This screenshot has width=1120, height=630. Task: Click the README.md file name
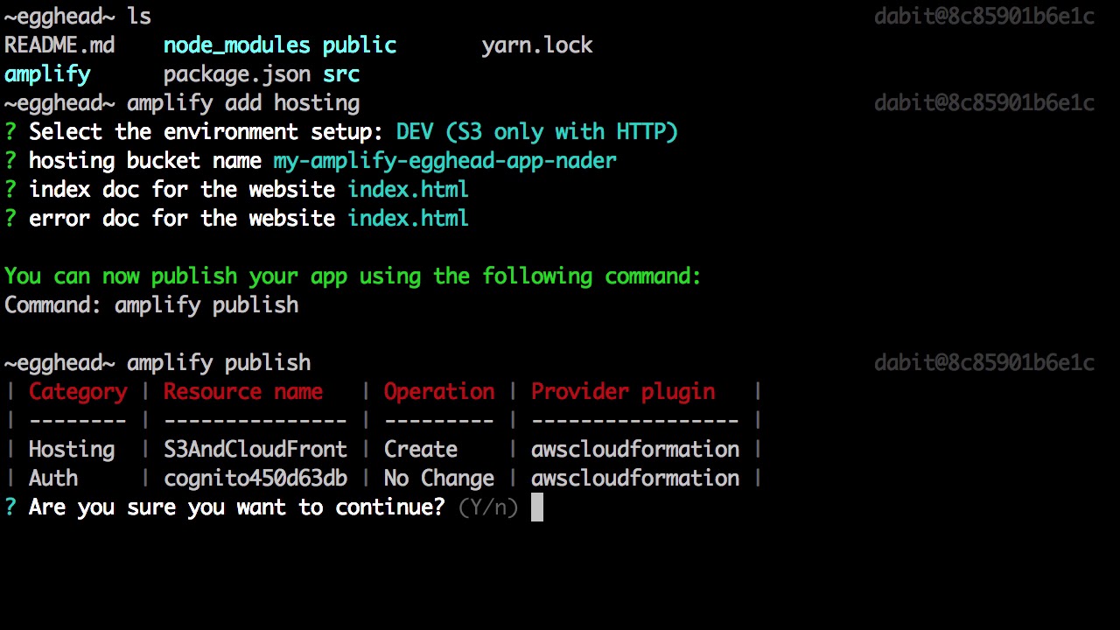coord(59,45)
